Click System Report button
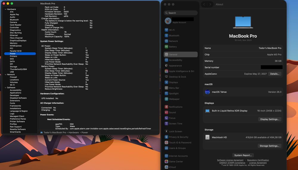298x170 pixels. 243,155
